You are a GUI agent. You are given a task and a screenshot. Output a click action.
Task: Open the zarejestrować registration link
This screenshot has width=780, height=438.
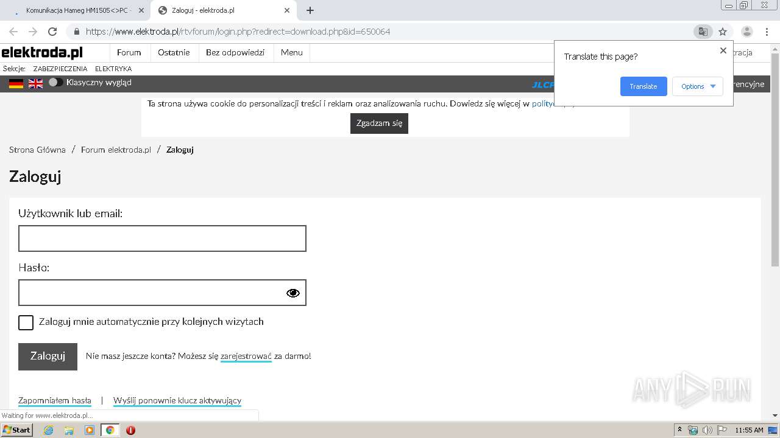(246, 356)
